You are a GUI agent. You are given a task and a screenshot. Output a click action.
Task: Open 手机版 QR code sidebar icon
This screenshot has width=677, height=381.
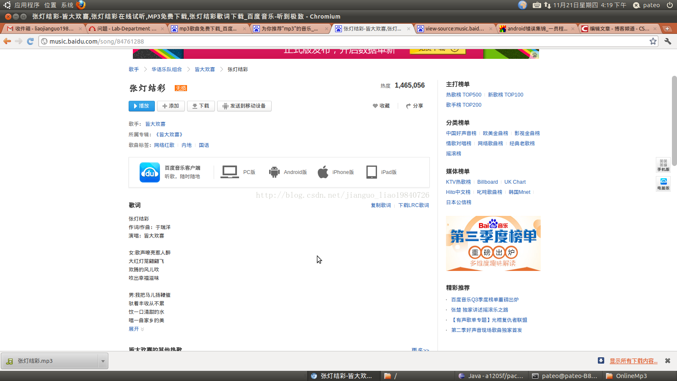(663, 165)
